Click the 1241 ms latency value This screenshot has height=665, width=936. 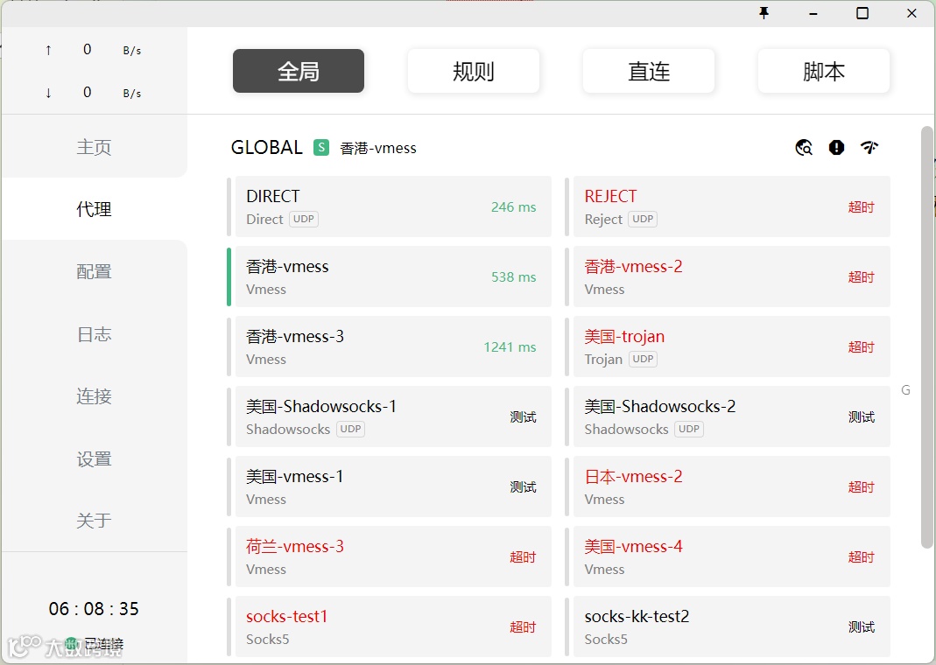510,347
